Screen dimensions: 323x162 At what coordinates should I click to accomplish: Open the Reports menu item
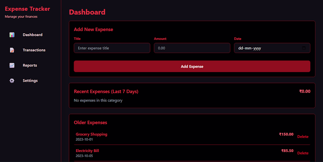(x=31, y=65)
